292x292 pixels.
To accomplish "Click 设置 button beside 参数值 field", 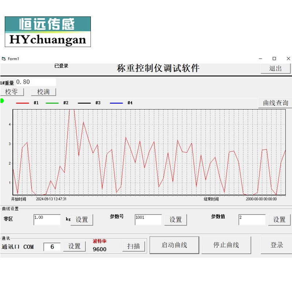I will [x=279, y=220].
